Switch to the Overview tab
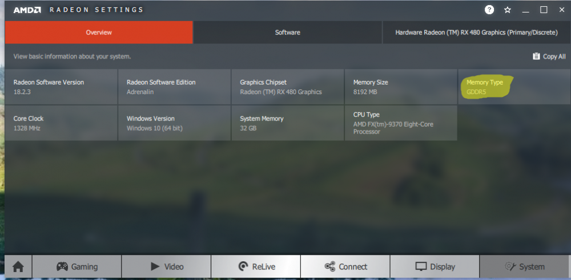The height and width of the screenshot is (280, 571). click(99, 33)
